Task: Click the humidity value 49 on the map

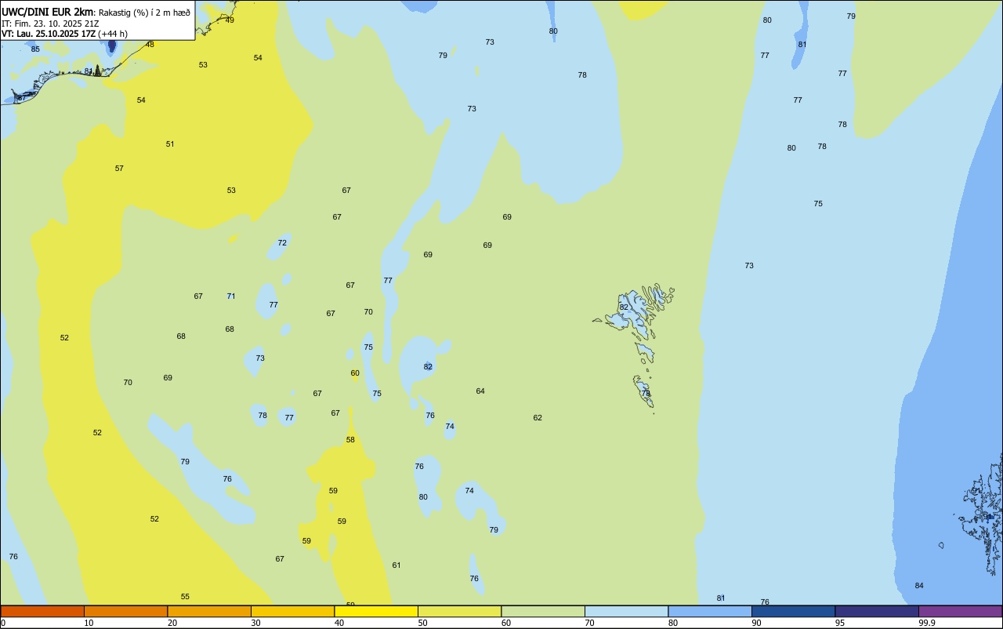Action: click(230, 20)
